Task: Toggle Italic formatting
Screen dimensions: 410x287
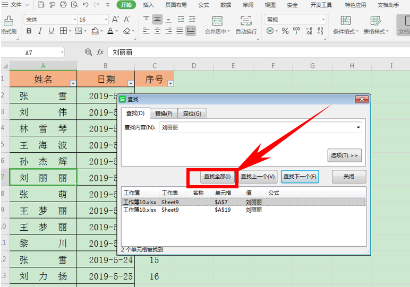Action: point(40,31)
